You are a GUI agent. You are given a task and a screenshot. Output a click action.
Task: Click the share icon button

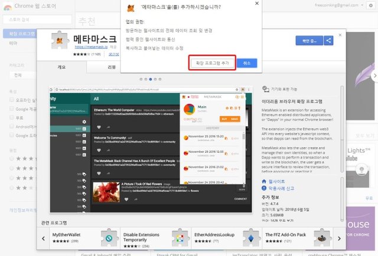pos(328,41)
